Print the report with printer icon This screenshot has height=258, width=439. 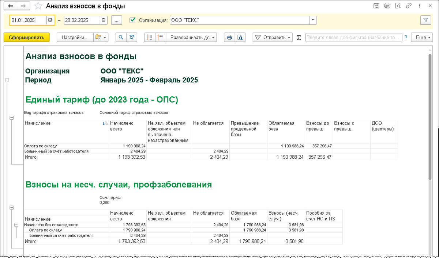pos(229,37)
